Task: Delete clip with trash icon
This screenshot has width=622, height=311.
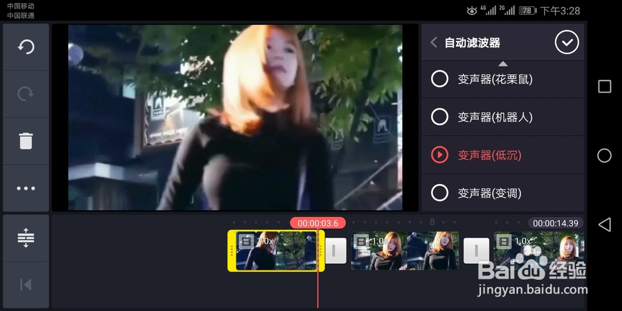Action: point(26,141)
